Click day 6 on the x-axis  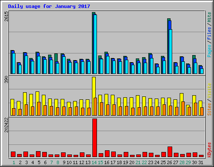(45, 162)
